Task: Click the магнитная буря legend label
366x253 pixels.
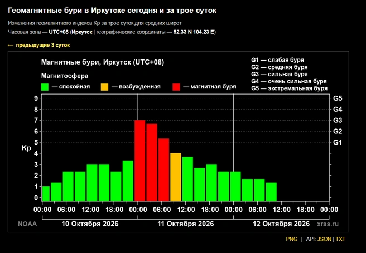Action: coord(213,87)
